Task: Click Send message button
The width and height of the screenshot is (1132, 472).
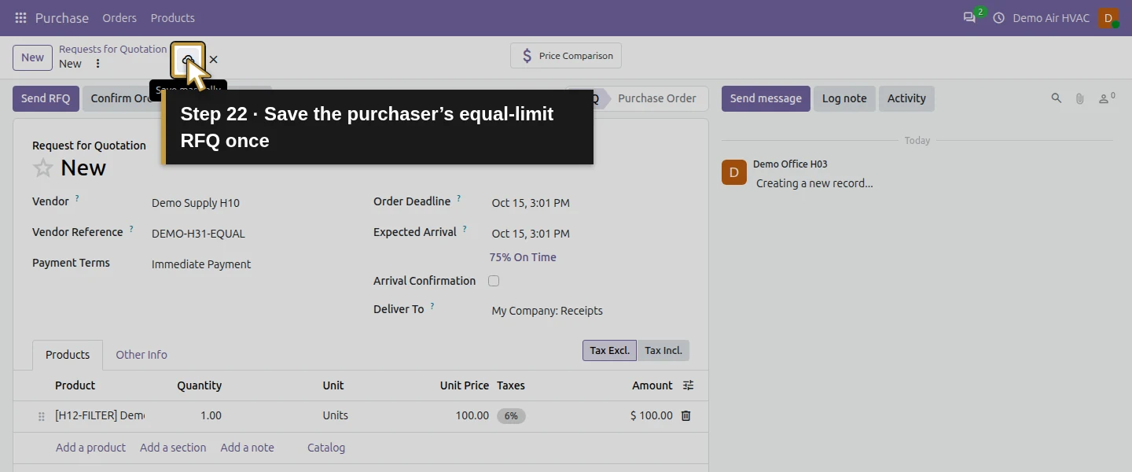Action: tap(766, 98)
